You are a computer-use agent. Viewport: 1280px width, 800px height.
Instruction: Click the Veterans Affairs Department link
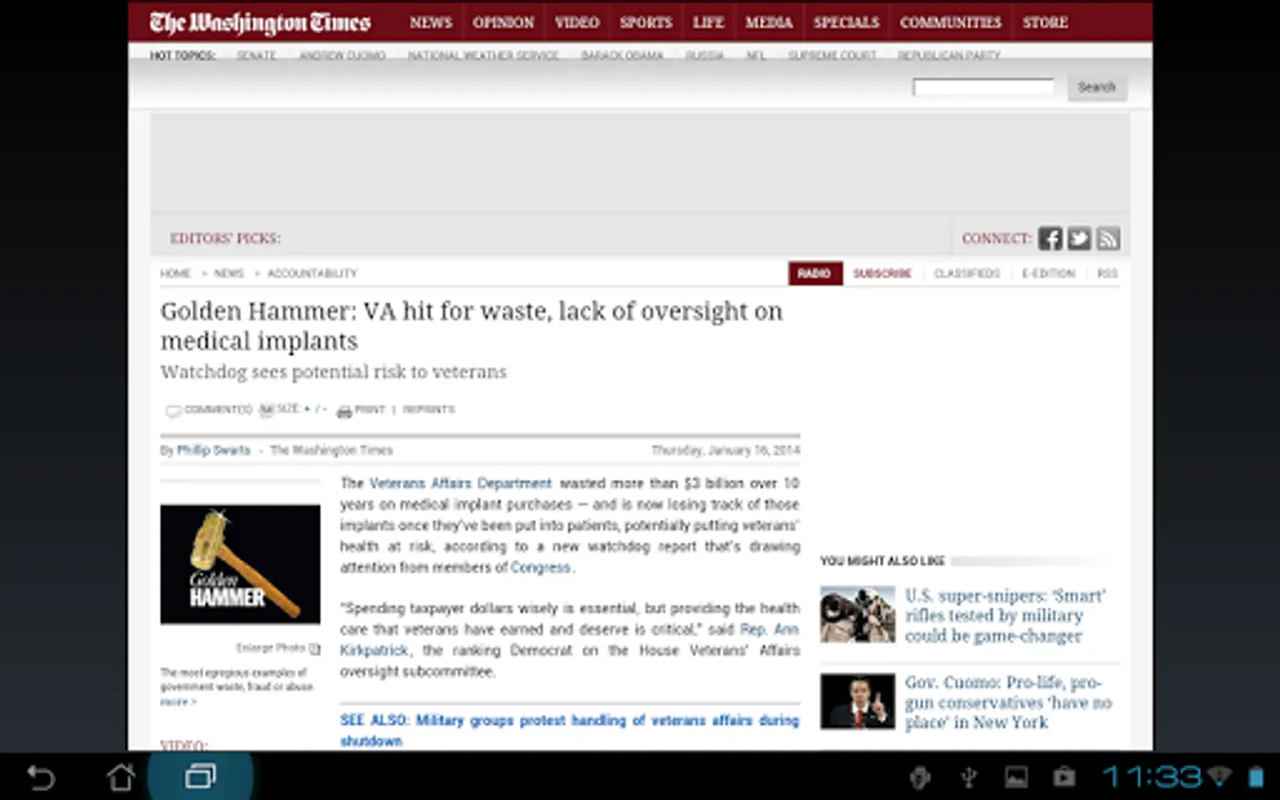[x=460, y=483]
